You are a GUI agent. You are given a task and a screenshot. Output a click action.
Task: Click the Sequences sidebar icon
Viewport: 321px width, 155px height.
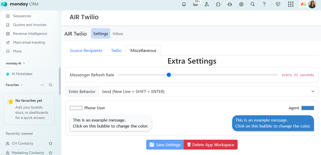8,16
